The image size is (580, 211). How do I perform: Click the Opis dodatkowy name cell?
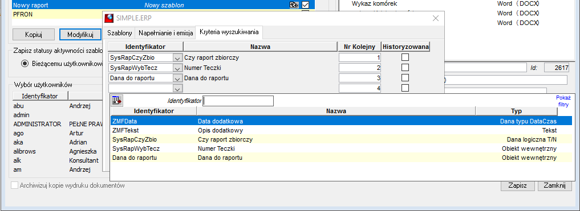(221, 130)
